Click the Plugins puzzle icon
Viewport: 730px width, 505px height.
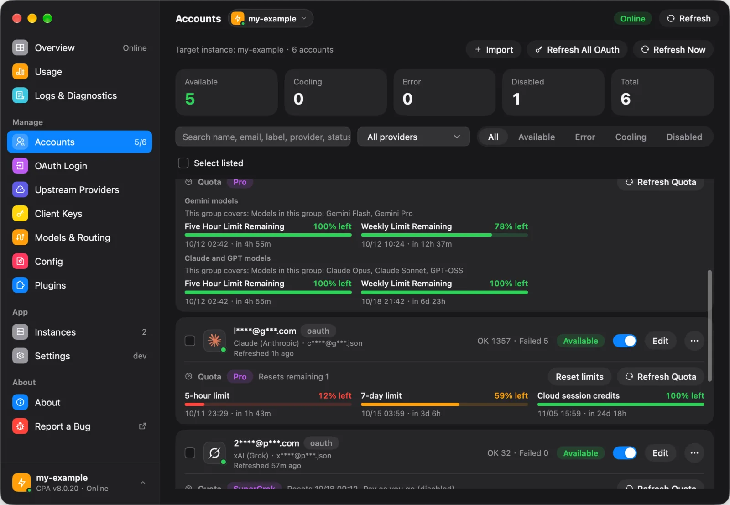pyautogui.click(x=20, y=285)
